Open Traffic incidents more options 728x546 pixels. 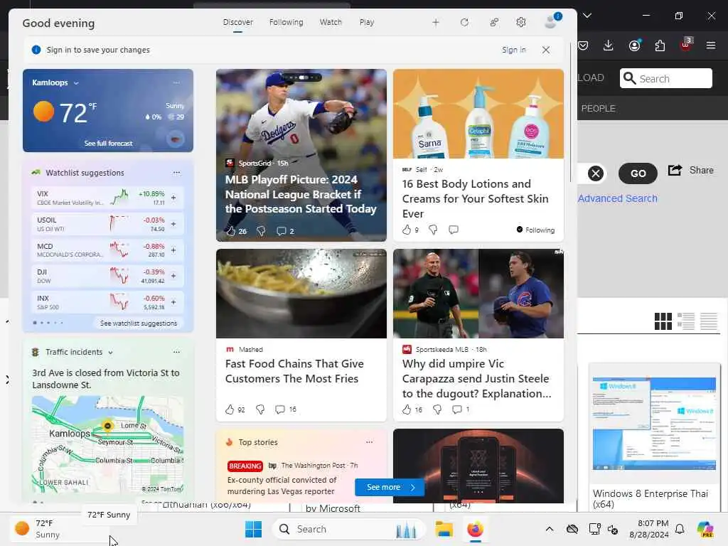(x=176, y=352)
